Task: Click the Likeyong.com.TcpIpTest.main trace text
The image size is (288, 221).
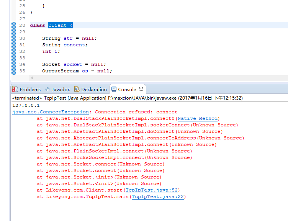Action: coord(87,196)
